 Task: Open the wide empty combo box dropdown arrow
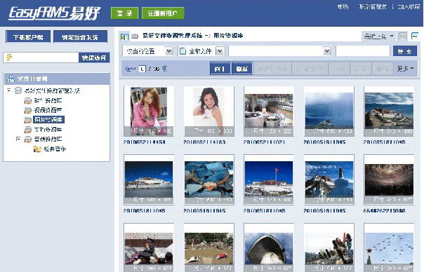tap(327, 50)
